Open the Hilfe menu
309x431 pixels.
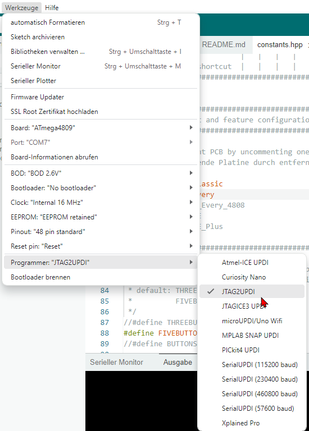52,8
